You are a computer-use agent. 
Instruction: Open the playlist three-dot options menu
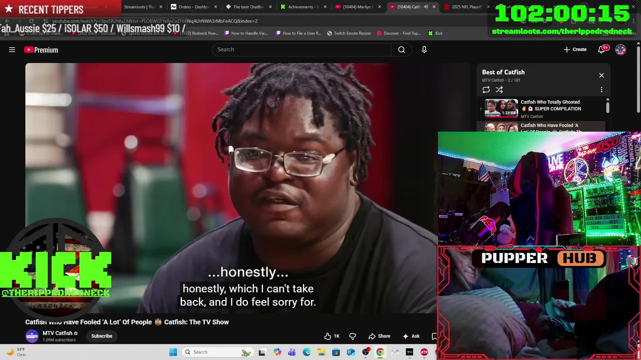tap(601, 89)
